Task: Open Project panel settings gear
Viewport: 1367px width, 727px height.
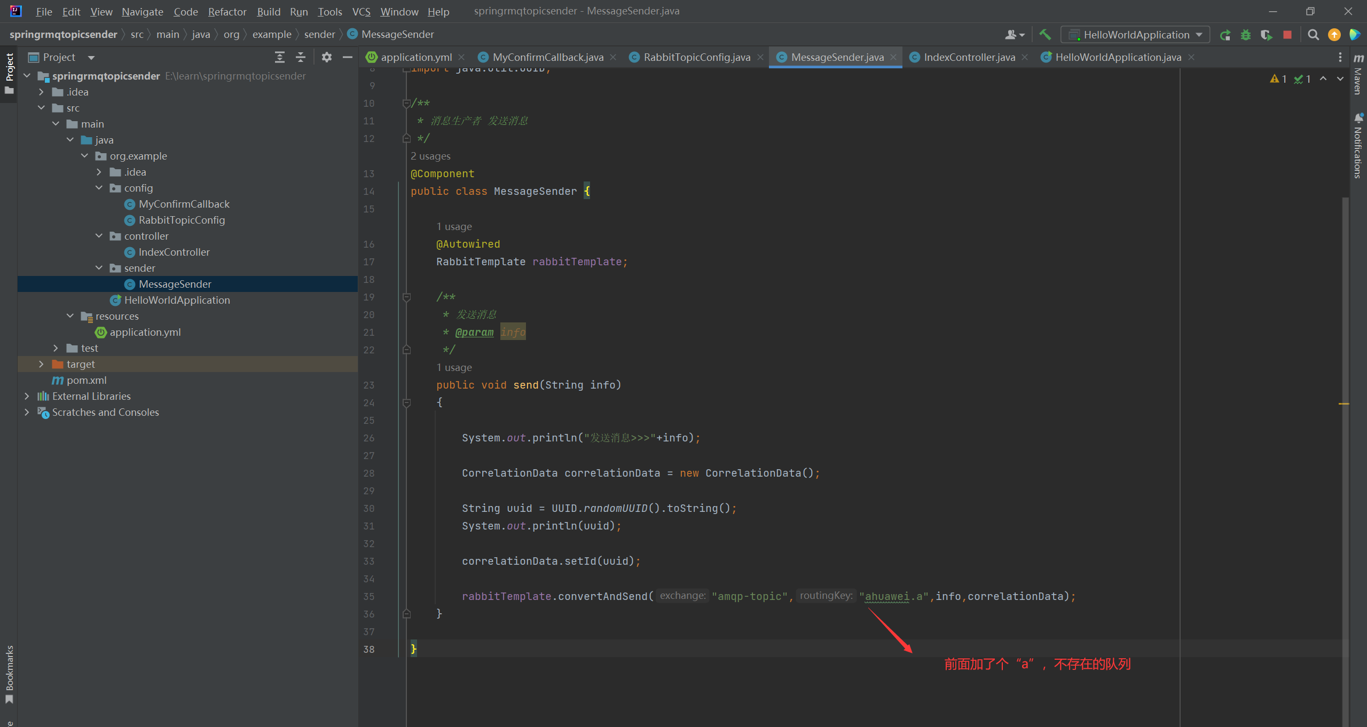Action: pyautogui.click(x=327, y=57)
